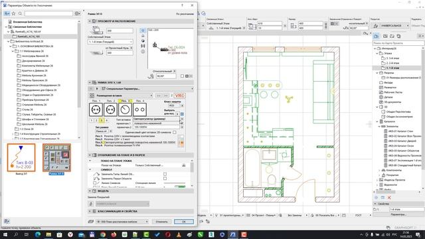Select the two-hole insert in position 4

[x=139, y=110]
